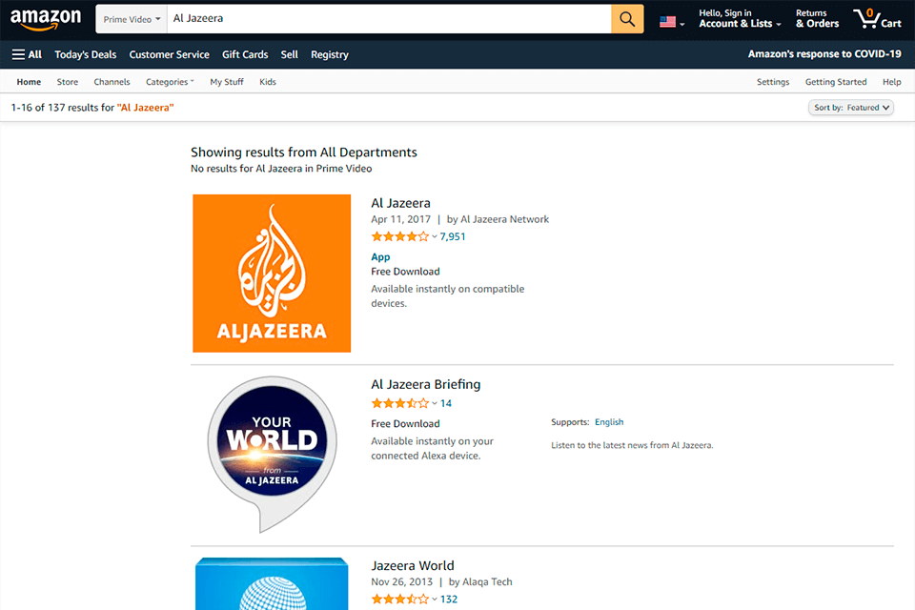Click the Al Jazeera star rating
915x610 pixels.
click(x=399, y=236)
